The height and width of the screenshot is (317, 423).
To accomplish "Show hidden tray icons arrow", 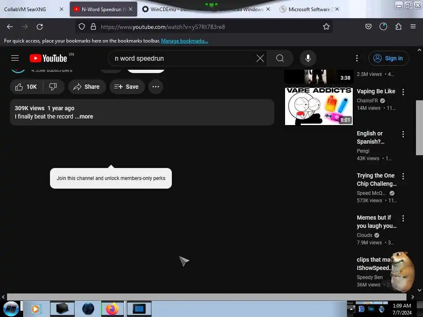I will (x=351, y=309).
